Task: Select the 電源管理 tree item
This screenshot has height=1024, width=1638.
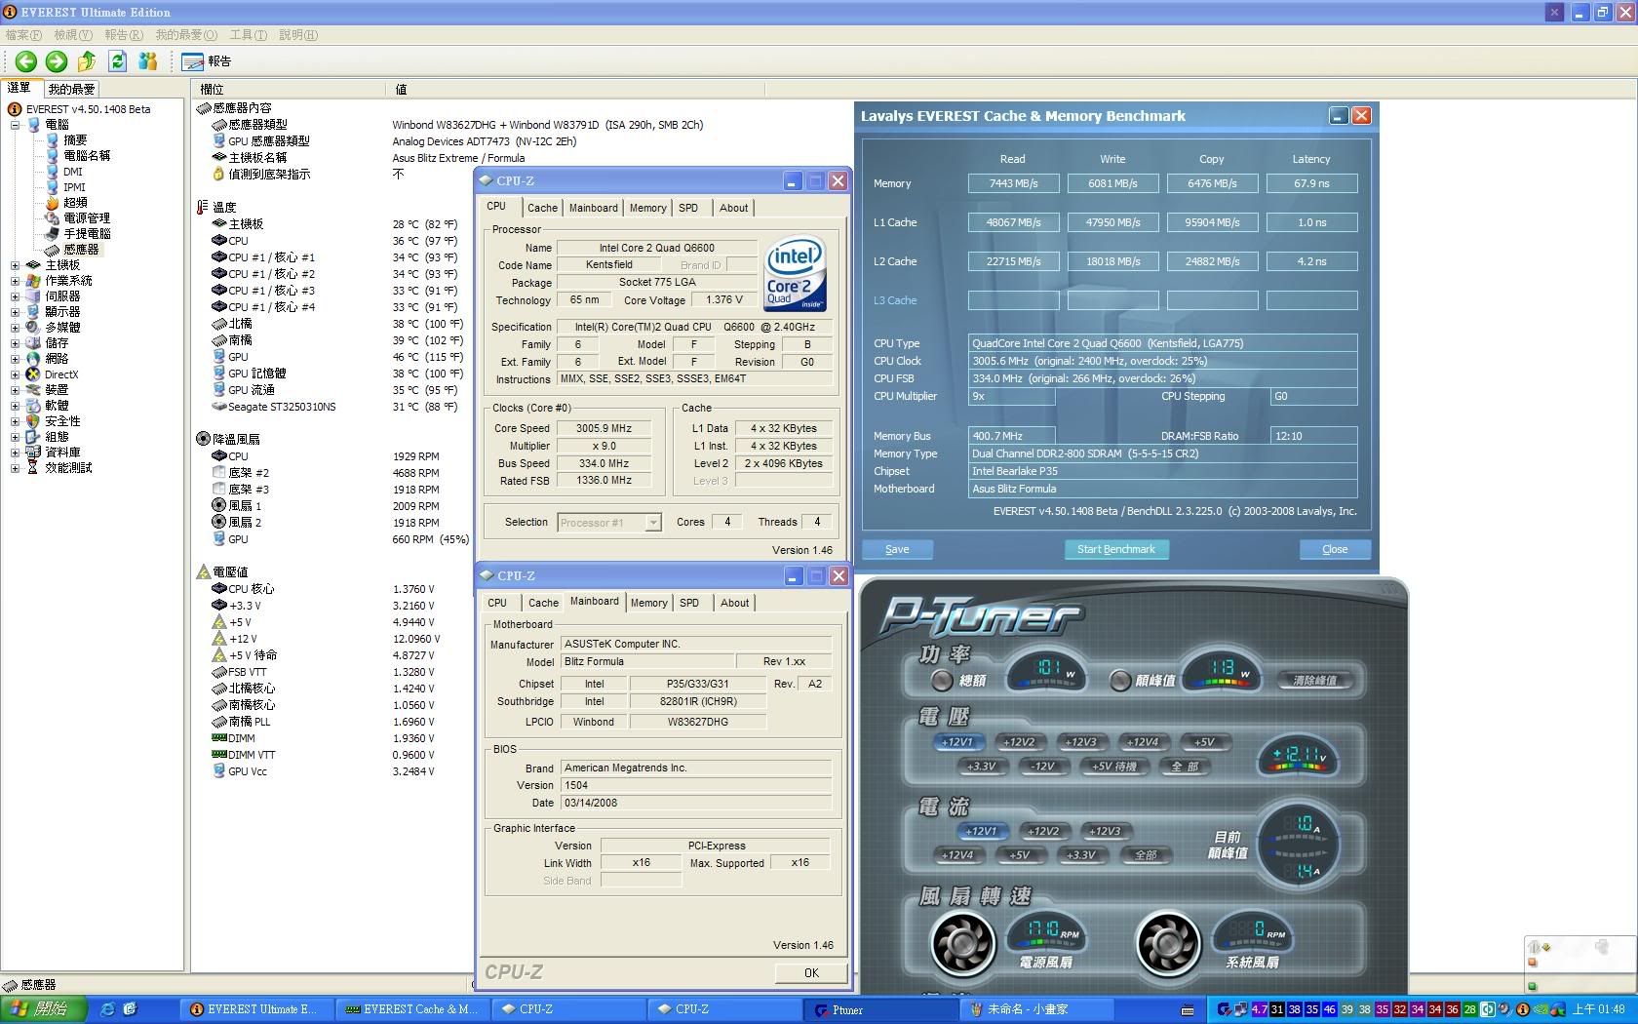Action: tap(87, 218)
